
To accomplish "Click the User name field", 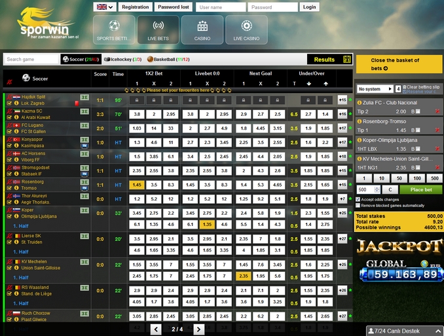I will [x=221, y=7].
